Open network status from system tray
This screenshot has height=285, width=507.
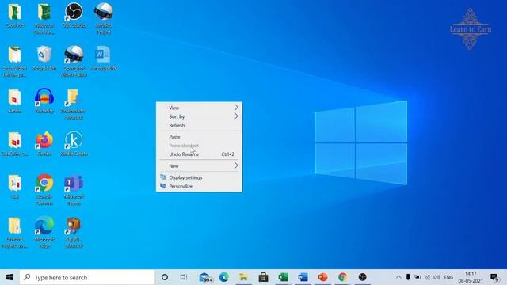click(x=428, y=277)
